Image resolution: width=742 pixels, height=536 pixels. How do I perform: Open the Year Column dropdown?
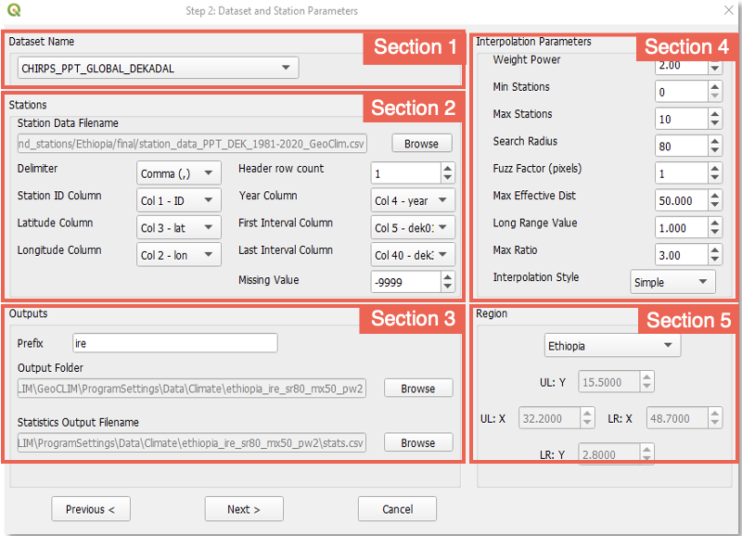pos(414,200)
